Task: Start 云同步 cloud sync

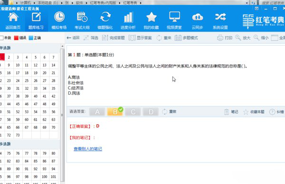Action: click(x=198, y=20)
